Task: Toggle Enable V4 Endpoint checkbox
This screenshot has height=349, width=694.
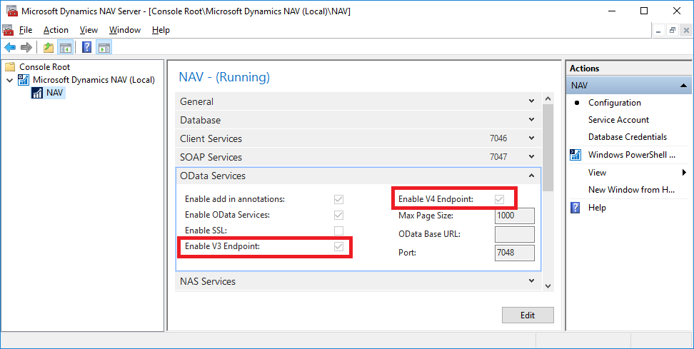Action: [x=499, y=200]
